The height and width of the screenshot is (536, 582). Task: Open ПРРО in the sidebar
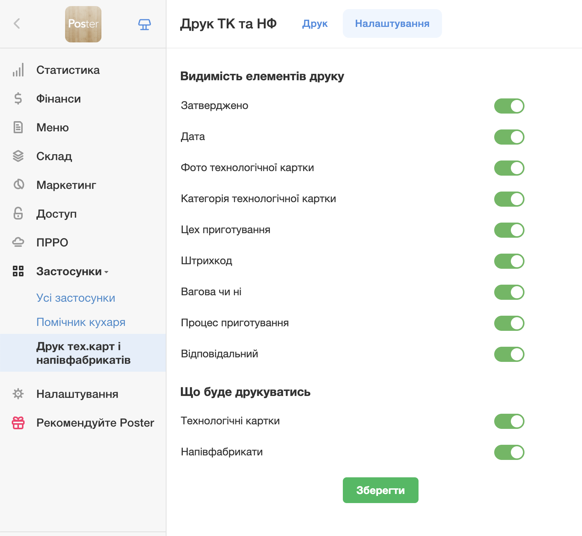[x=52, y=243]
